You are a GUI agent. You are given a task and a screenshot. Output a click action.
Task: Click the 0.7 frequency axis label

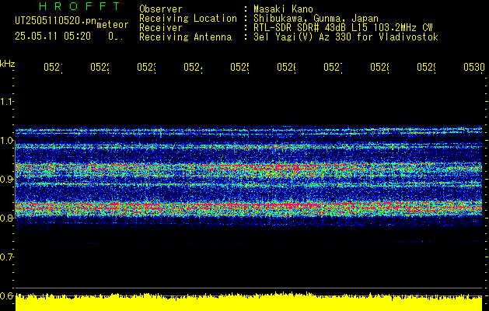(x=6, y=257)
